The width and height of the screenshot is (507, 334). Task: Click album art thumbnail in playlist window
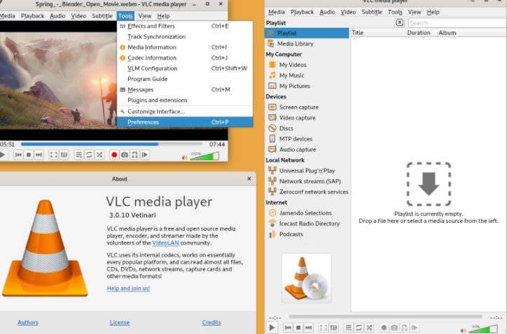[x=307, y=278]
